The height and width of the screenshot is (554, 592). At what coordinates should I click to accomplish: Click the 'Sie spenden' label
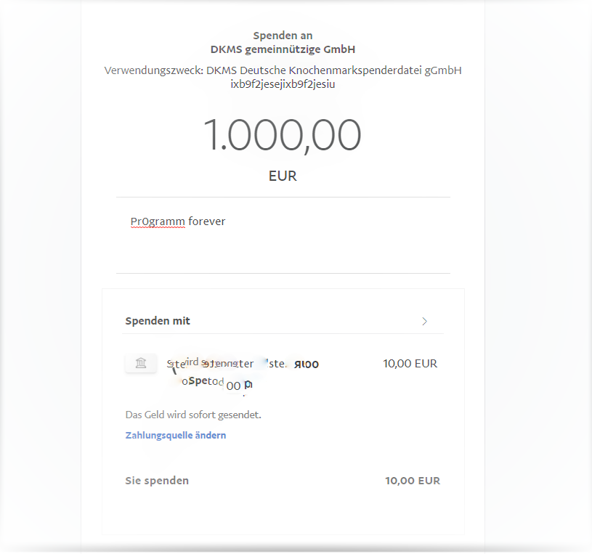157,481
